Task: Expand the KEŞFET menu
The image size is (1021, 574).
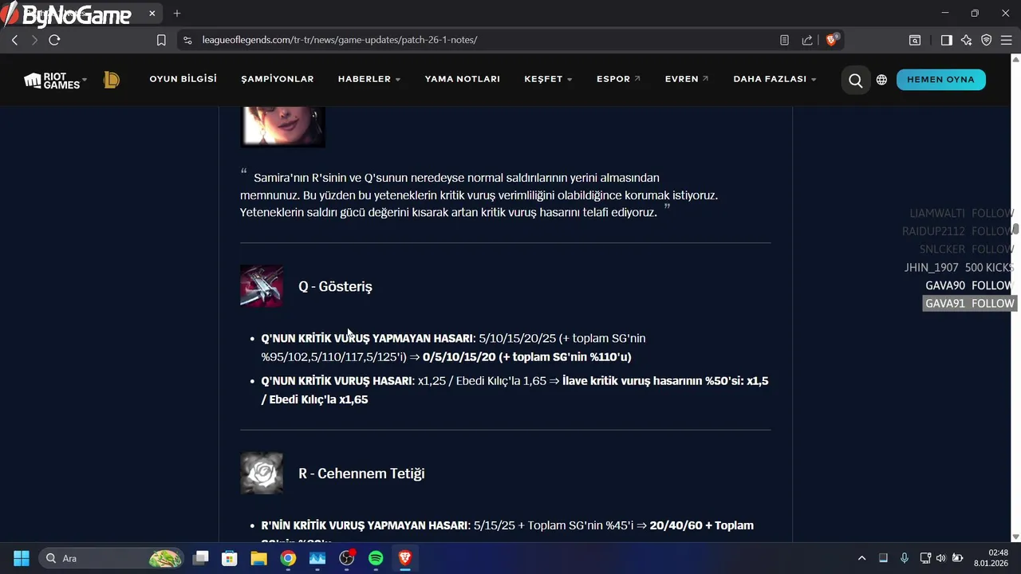Action: (x=548, y=79)
